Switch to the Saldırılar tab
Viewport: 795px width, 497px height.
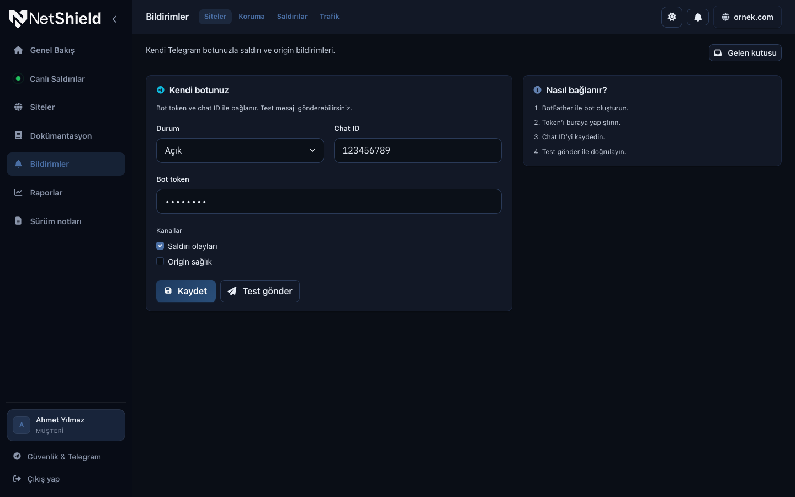click(x=292, y=17)
